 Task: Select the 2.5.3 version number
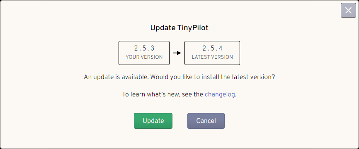(144, 48)
